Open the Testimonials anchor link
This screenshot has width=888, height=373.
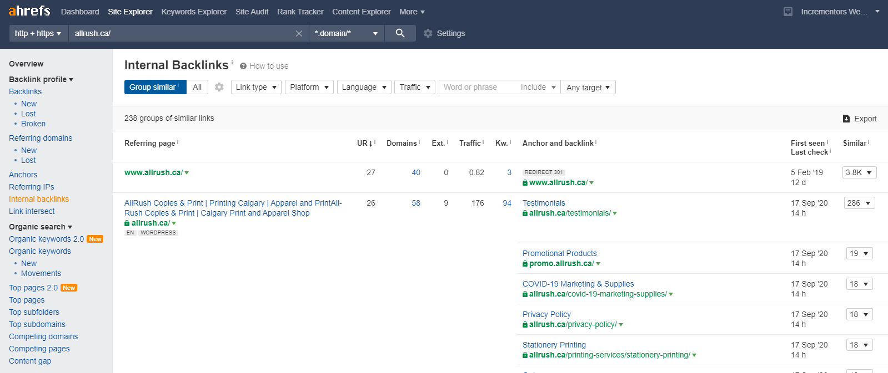point(544,203)
